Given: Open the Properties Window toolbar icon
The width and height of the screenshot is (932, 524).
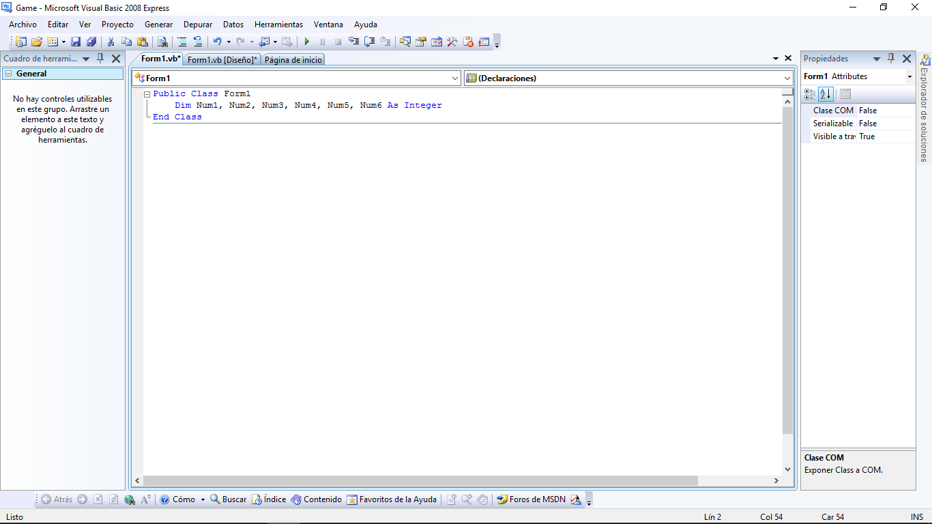Looking at the screenshot, I should 421,42.
